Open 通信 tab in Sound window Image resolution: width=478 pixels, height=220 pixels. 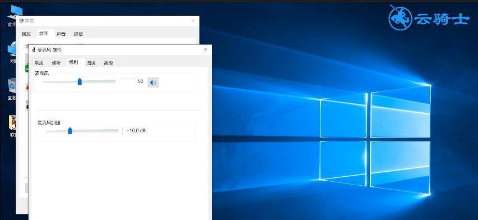pos(78,34)
